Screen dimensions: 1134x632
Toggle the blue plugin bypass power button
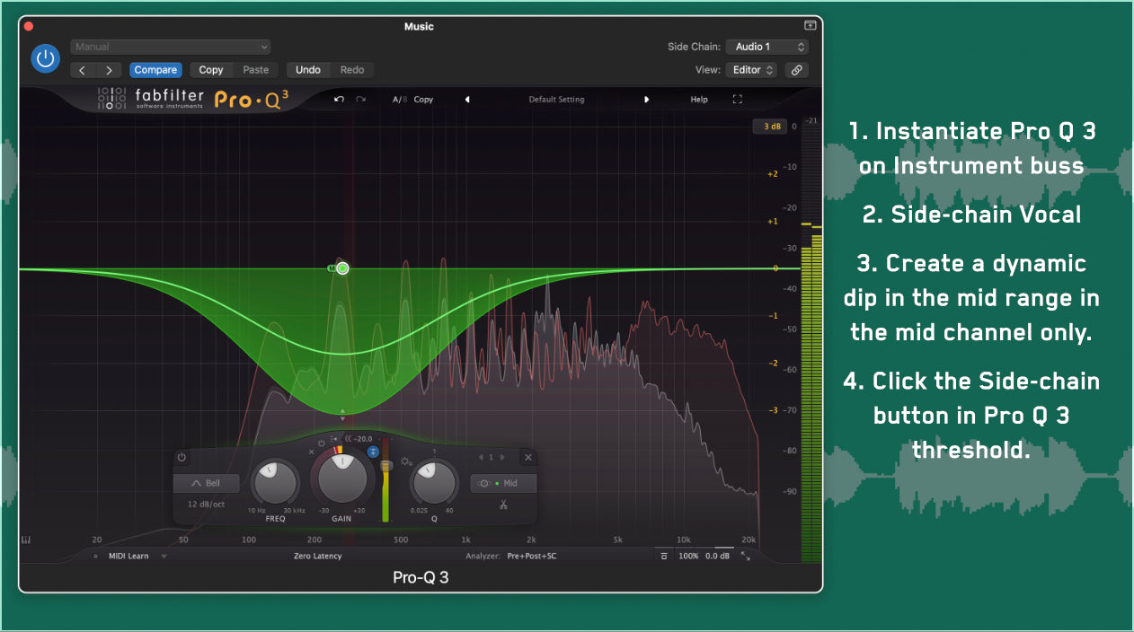(x=45, y=58)
